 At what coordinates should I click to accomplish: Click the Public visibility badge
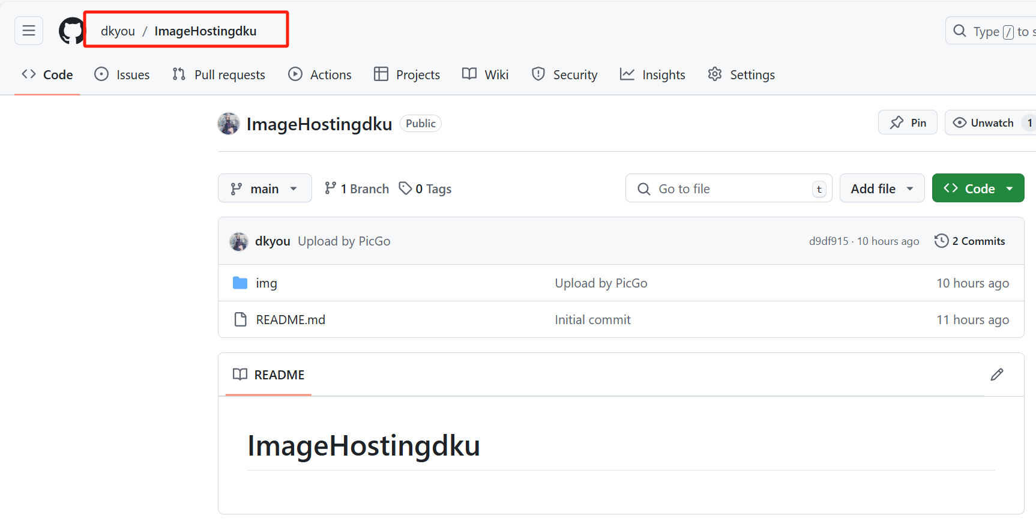click(x=421, y=124)
